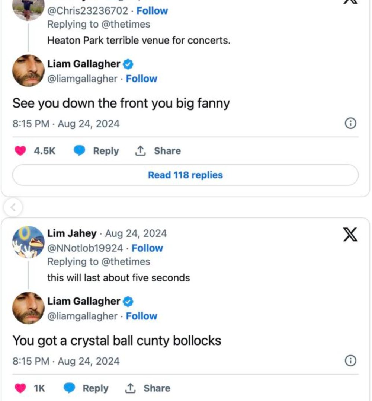Open Liam Gallagher avatar in first tweet

click(28, 71)
